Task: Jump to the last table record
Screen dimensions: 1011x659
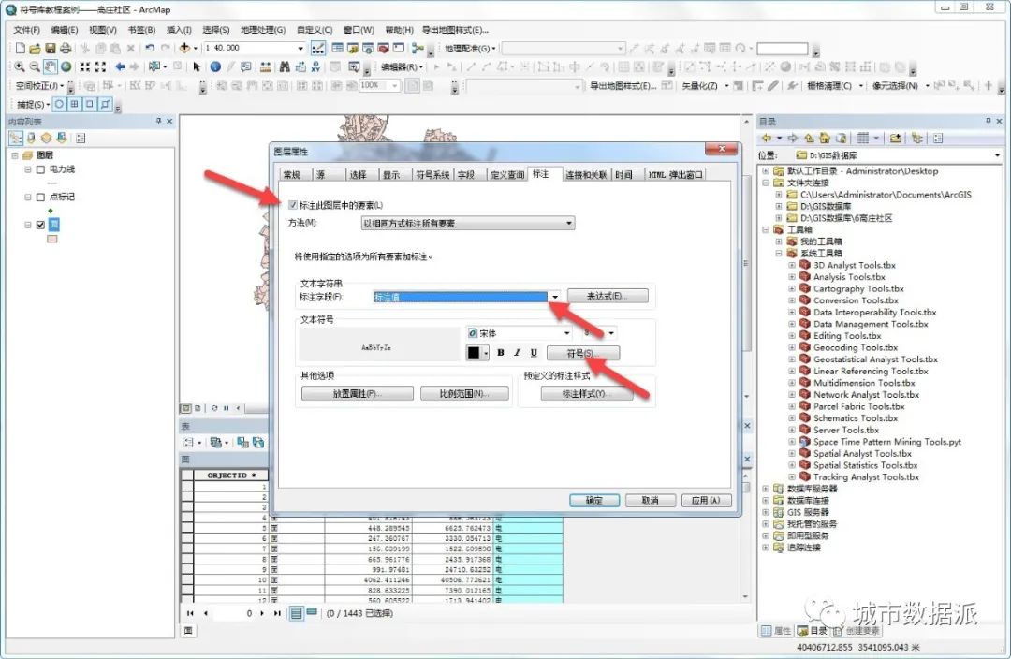Action: click(x=277, y=613)
